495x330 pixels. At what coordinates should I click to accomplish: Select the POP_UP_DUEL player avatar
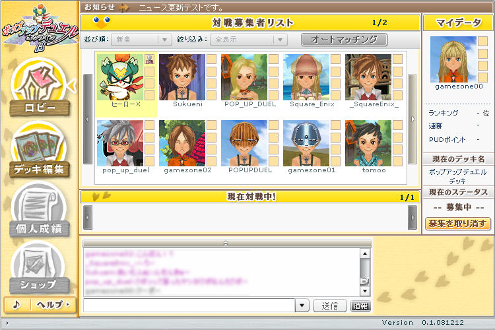point(244,77)
